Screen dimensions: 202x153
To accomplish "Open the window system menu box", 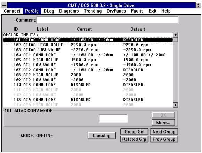I will pos(4,5).
